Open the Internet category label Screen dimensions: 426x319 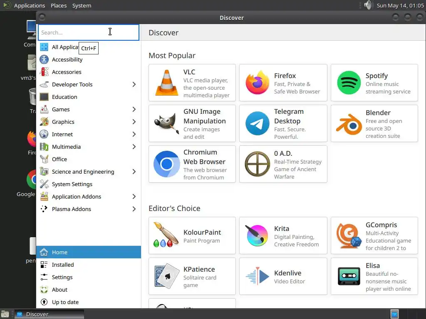coord(62,134)
